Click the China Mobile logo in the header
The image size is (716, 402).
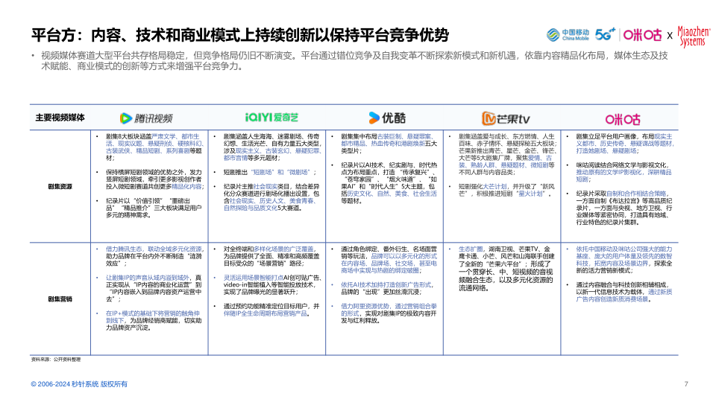568,35
